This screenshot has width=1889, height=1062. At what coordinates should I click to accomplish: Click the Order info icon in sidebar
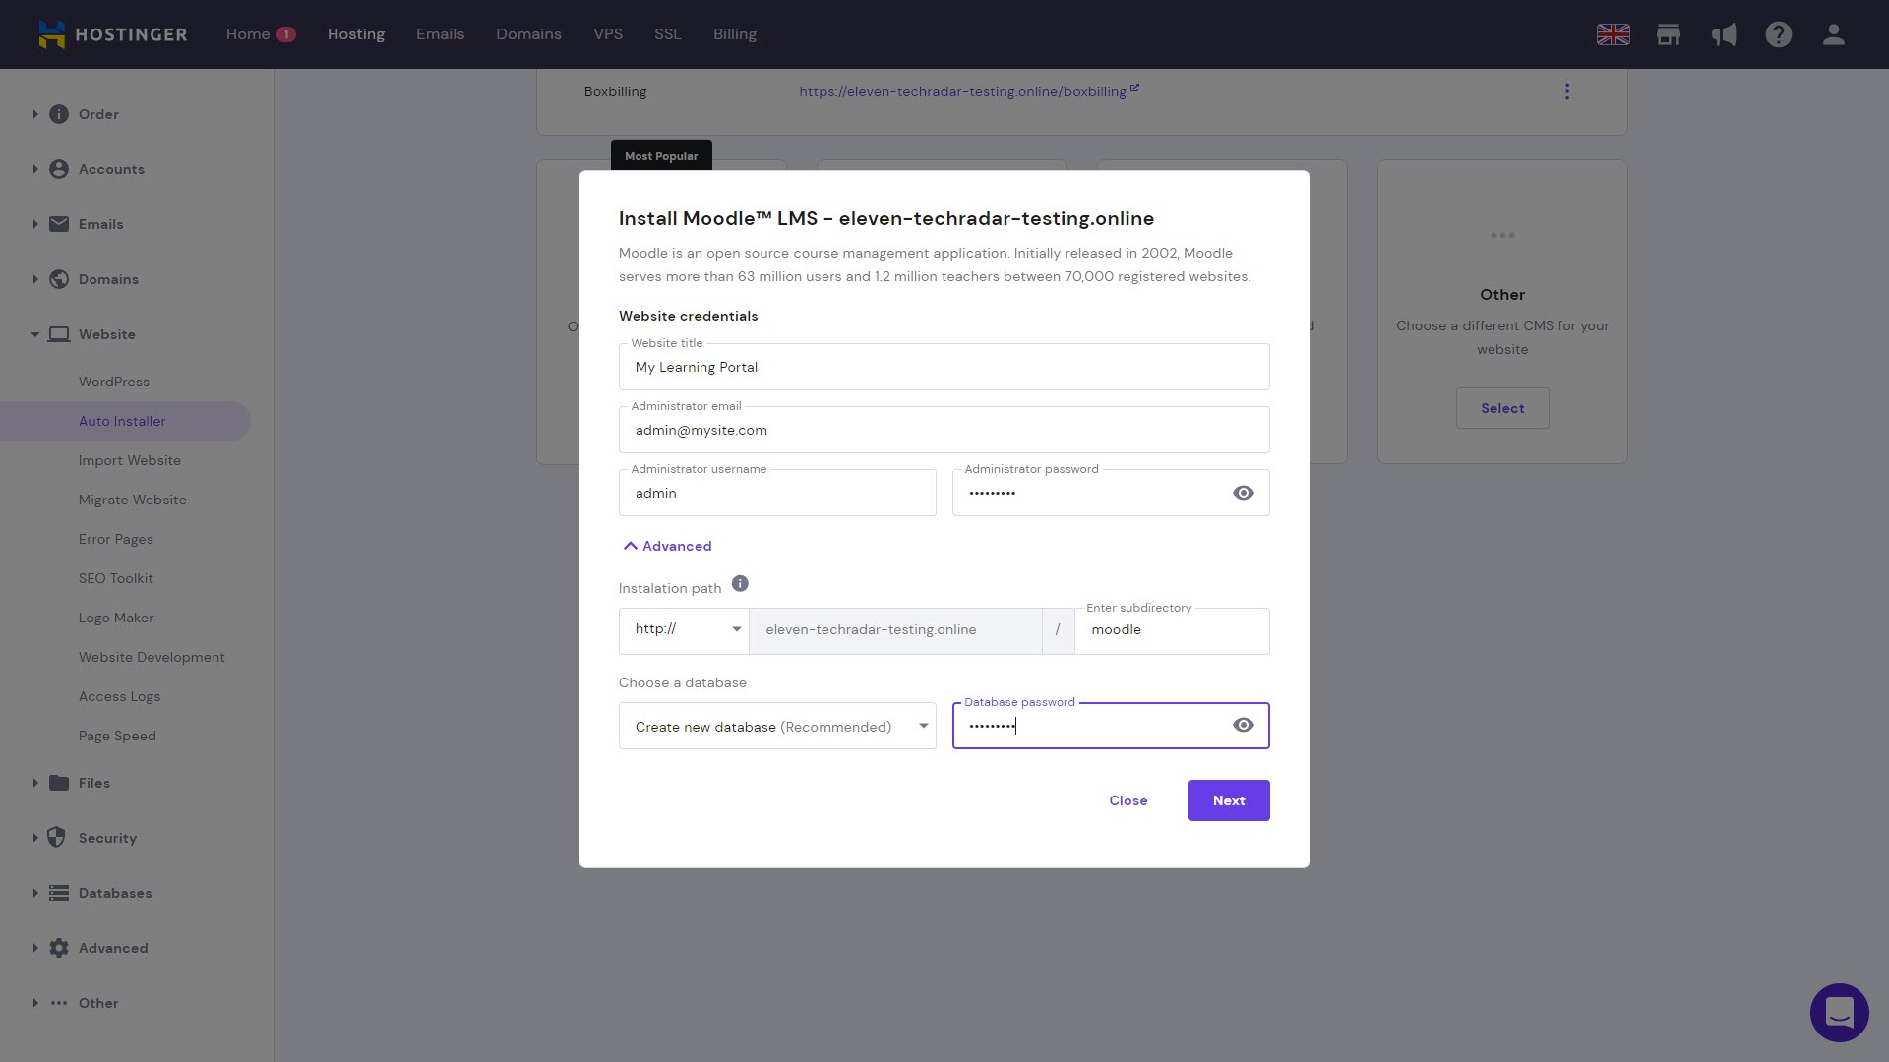tap(59, 114)
